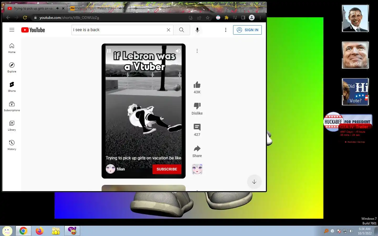378x236 pixels.
Task: Open the yellow folder taskbar icon
Action: [x=56, y=231]
